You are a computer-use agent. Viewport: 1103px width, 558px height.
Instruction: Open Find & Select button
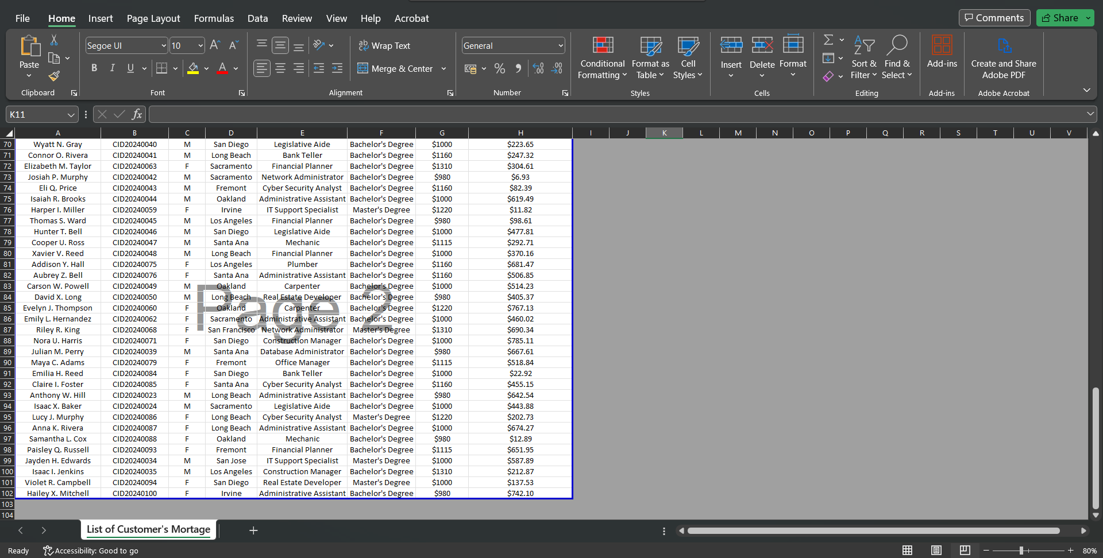pyautogui.click(x=897, y=58)
